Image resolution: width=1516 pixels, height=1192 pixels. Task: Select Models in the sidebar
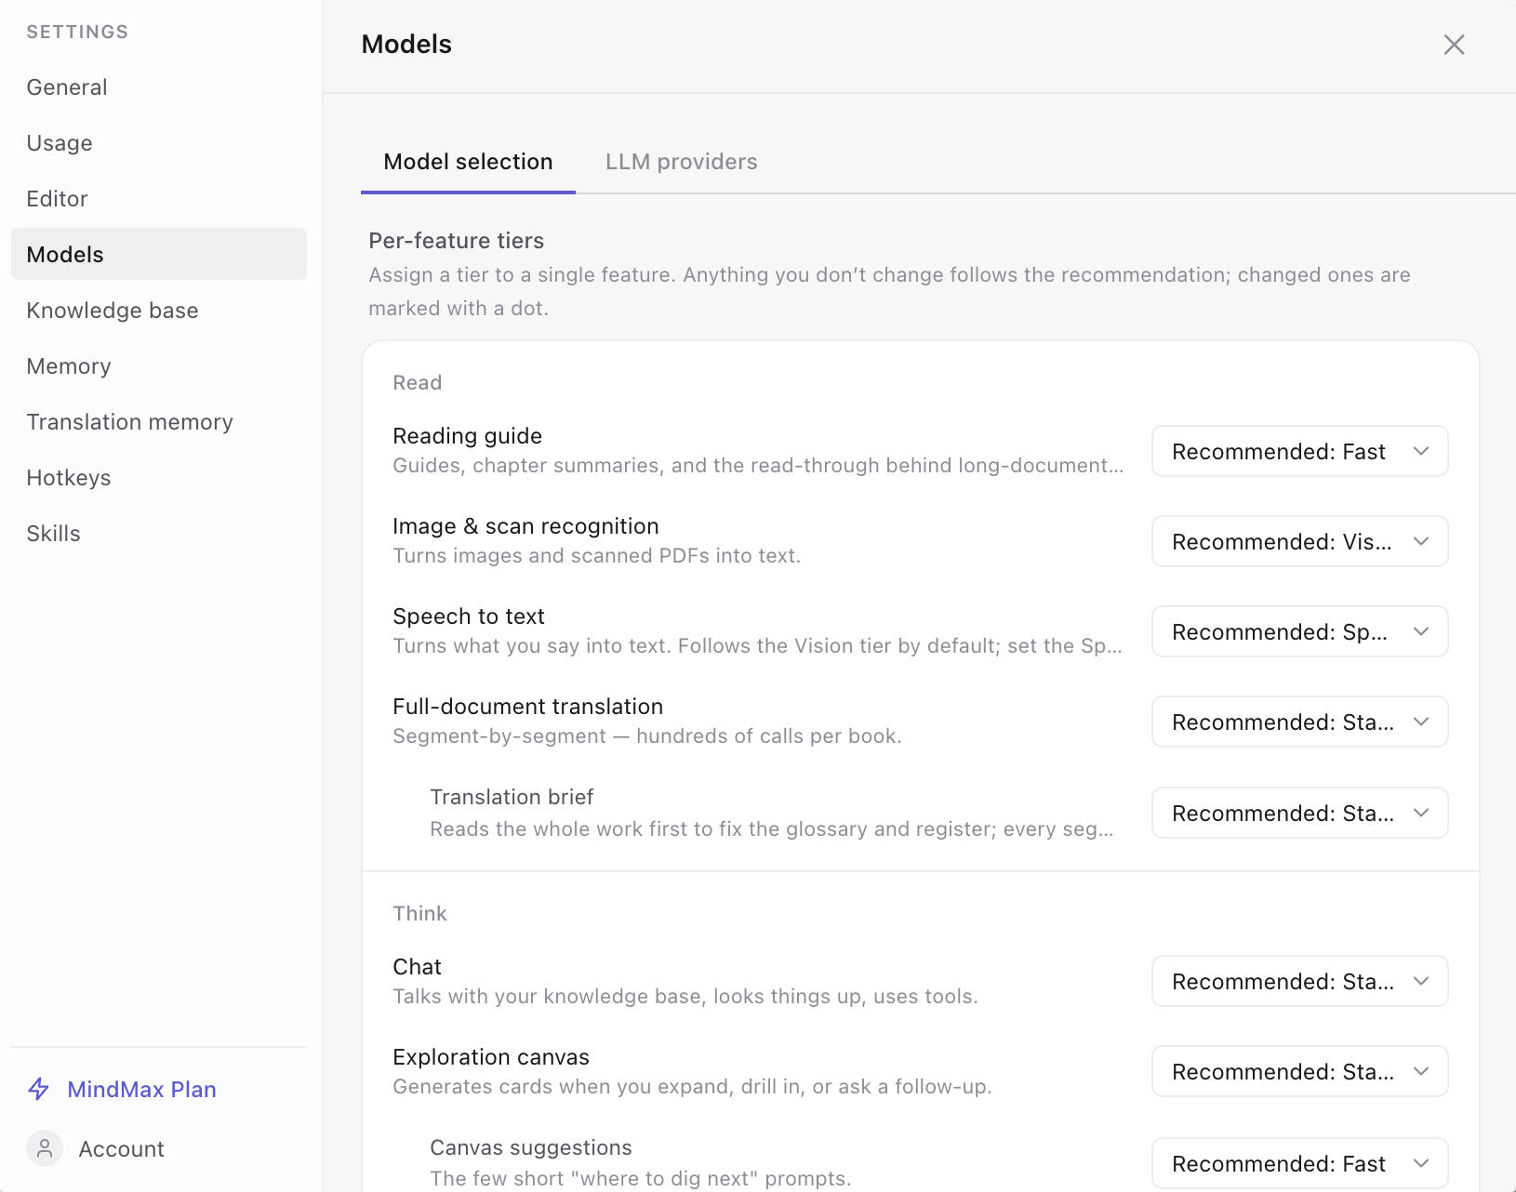point(159,254)
